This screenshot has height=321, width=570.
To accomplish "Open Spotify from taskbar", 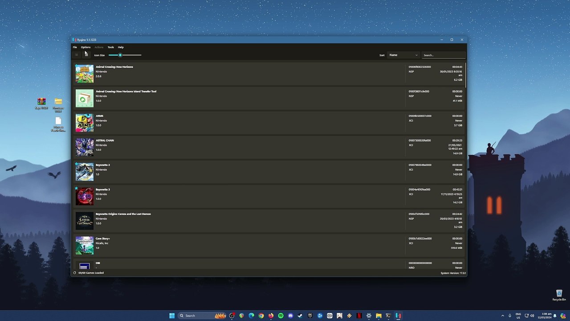I will [281, 316].
